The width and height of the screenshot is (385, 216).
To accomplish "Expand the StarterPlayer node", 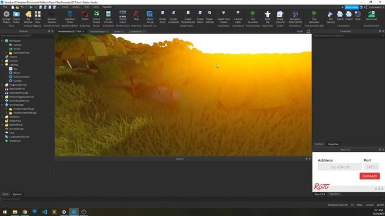I will (2, 125).
